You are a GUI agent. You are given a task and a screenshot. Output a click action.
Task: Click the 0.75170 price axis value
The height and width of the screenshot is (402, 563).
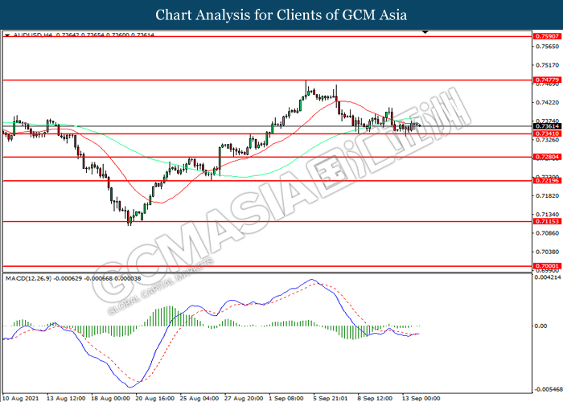[548, 65]
